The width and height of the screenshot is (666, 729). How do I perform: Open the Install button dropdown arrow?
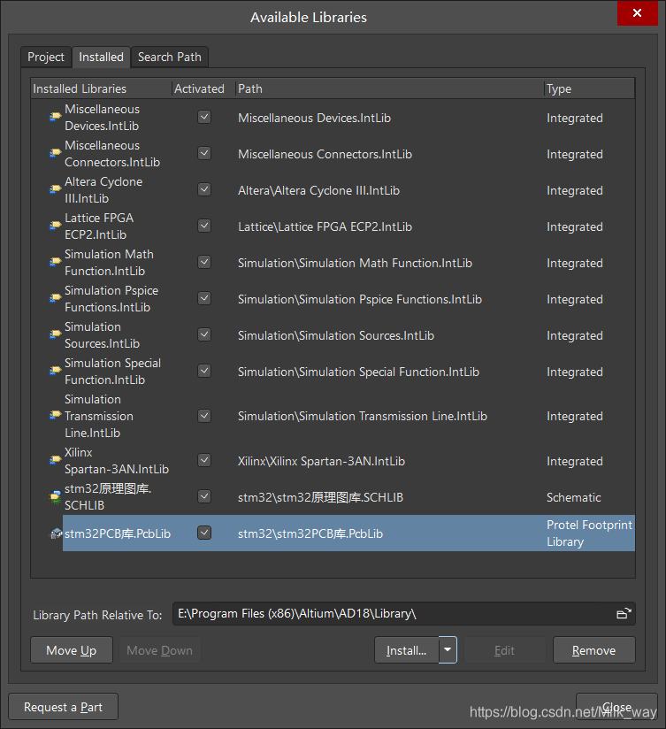click(448, 649)
